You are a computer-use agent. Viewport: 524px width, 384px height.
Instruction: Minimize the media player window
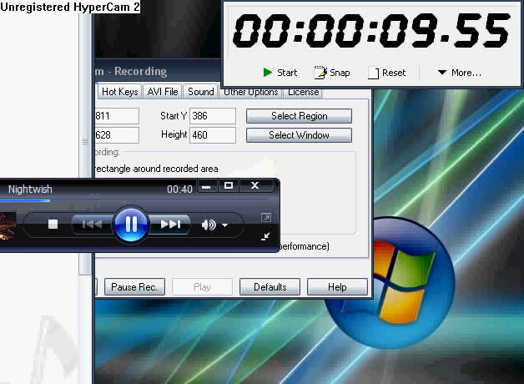tap(208, 185)
